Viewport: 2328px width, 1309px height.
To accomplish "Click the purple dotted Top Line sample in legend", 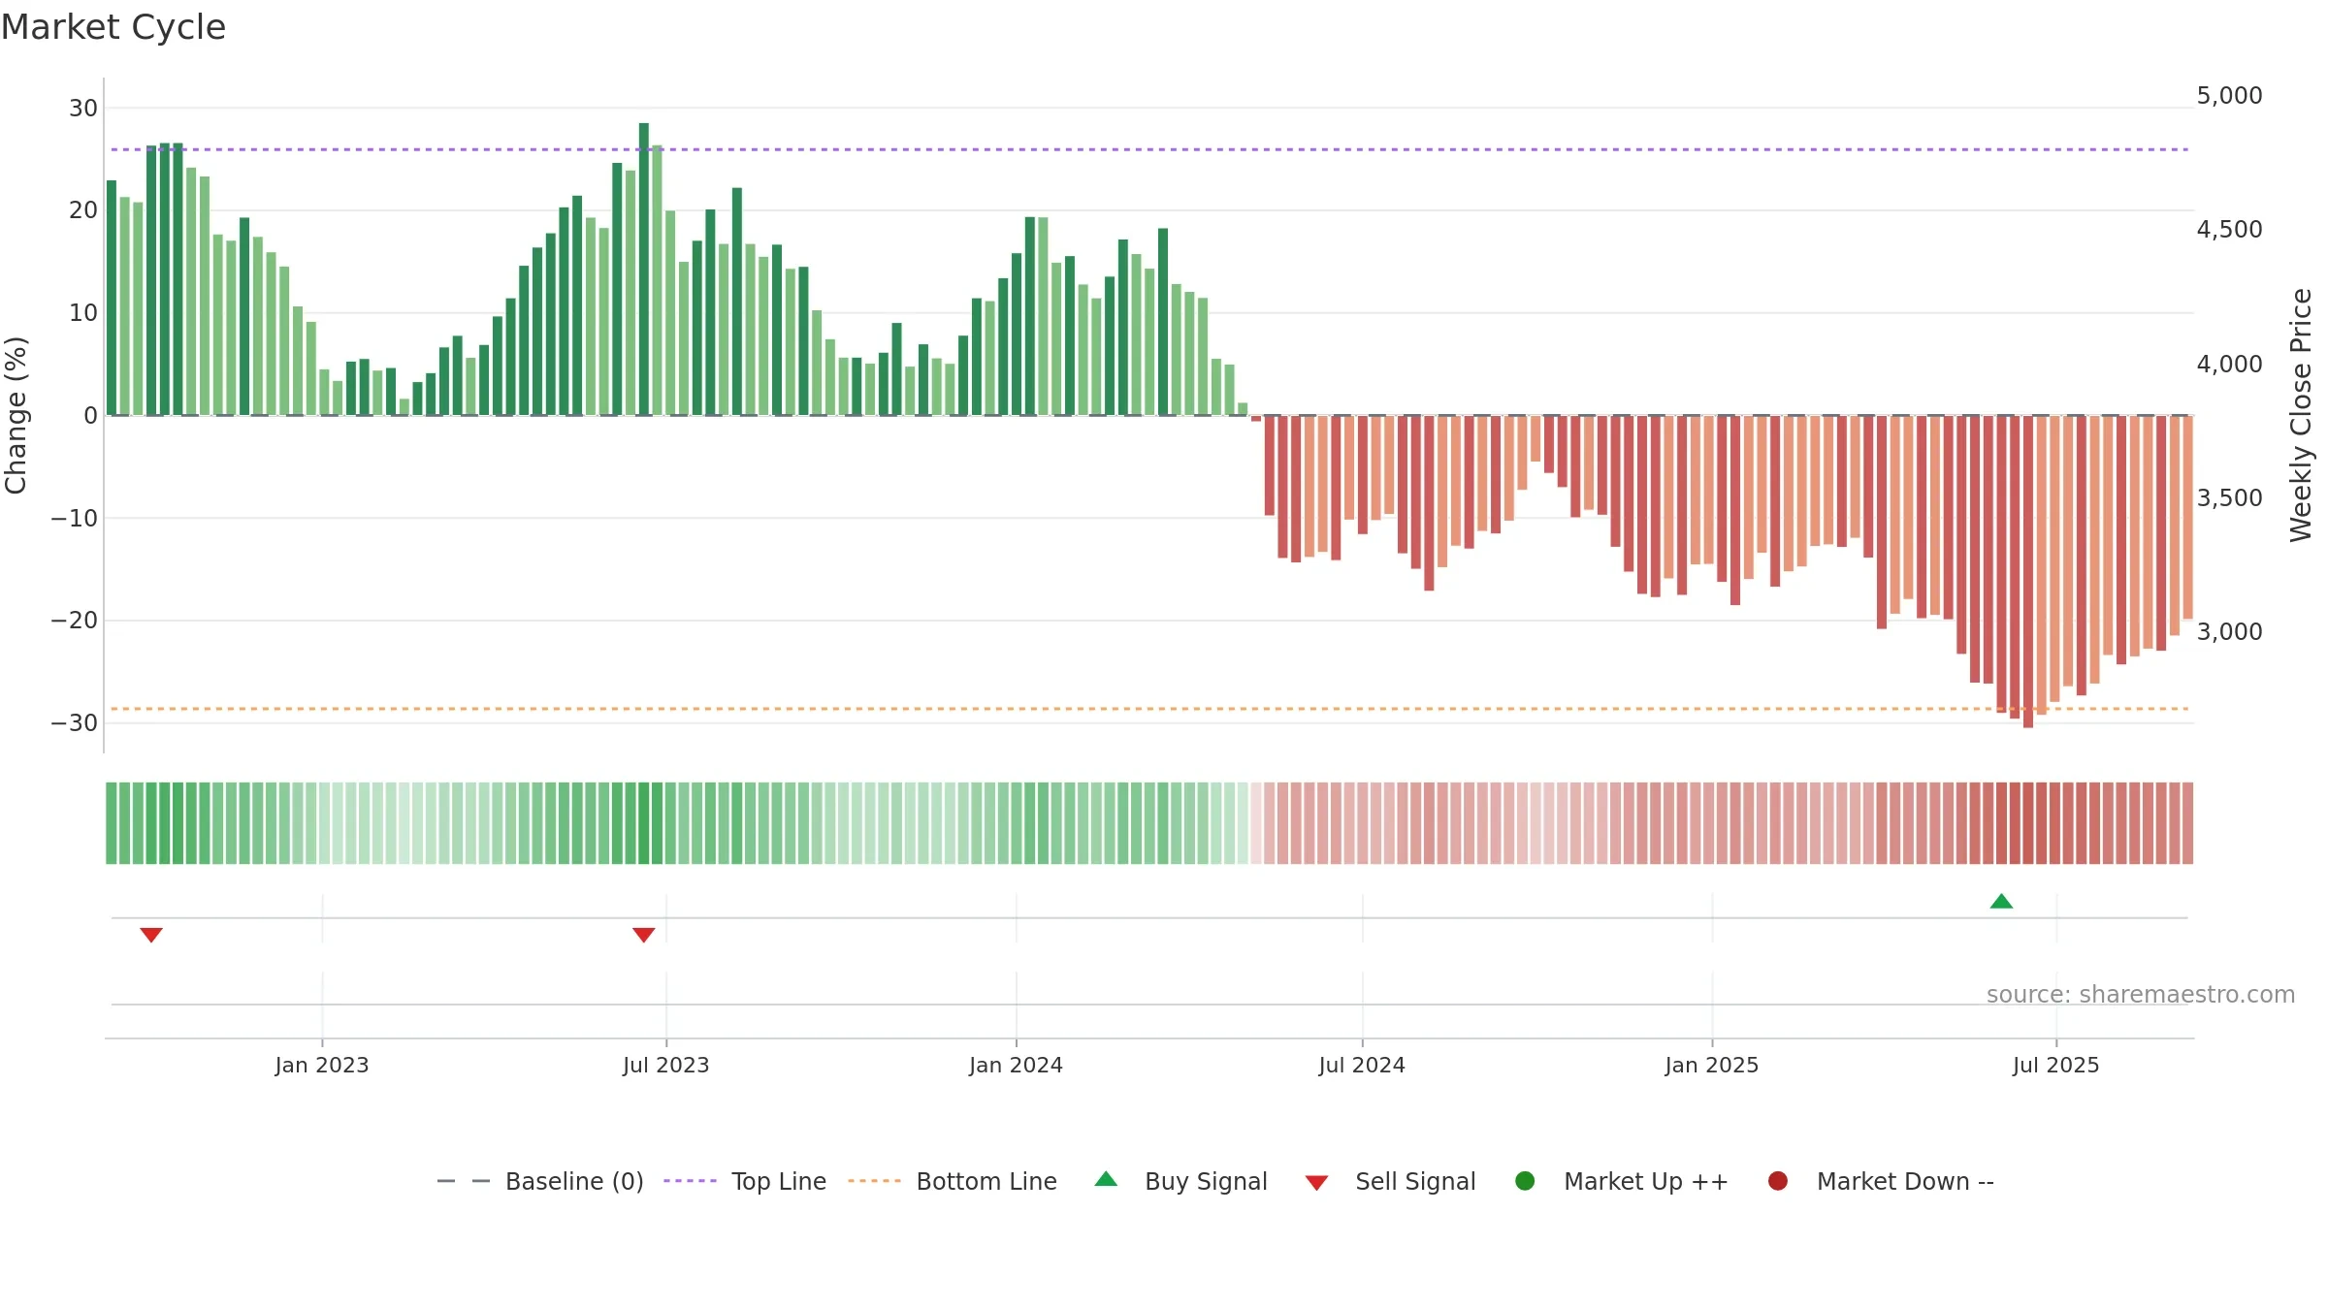I will click(x=690, y=1181).
